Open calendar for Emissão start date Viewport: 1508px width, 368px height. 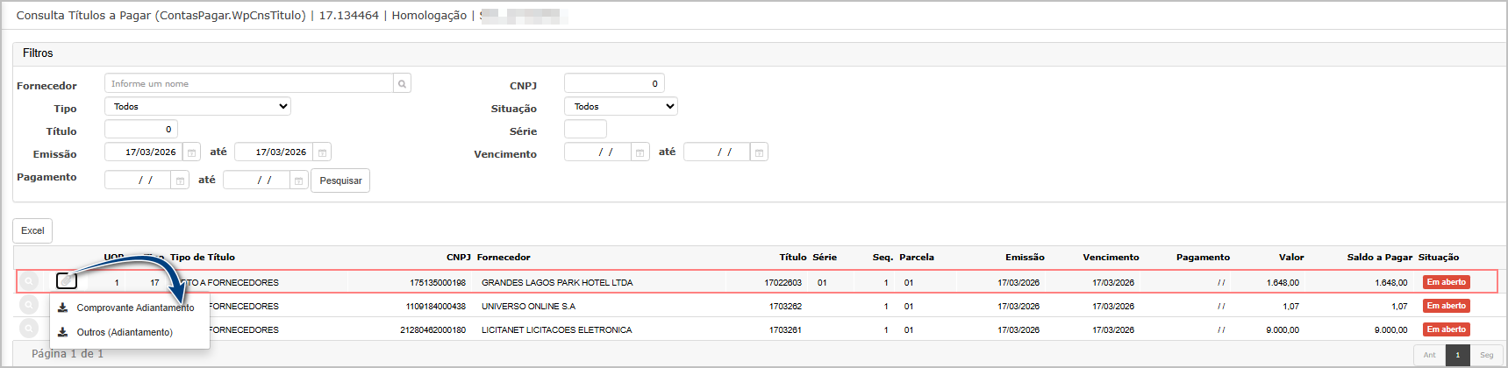[x=191, y=152]
